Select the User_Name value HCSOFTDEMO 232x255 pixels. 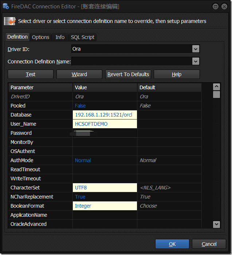click(x=105, y=124)
